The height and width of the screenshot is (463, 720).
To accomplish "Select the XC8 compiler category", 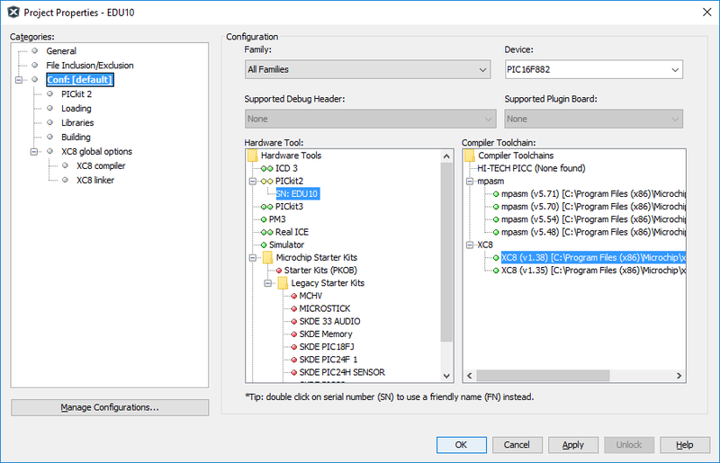I will (x=101, y=165).
